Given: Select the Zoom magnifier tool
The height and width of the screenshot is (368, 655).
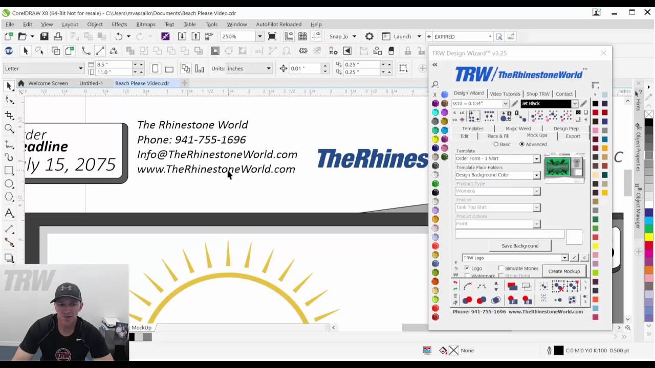Looking at the screenshot, I should 9,128.
